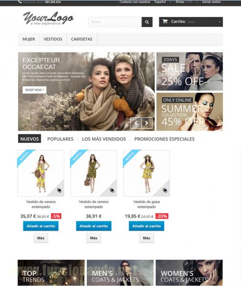Open the Divisa currency dropdown
This screenshot has height=286, width=241.
187,2
